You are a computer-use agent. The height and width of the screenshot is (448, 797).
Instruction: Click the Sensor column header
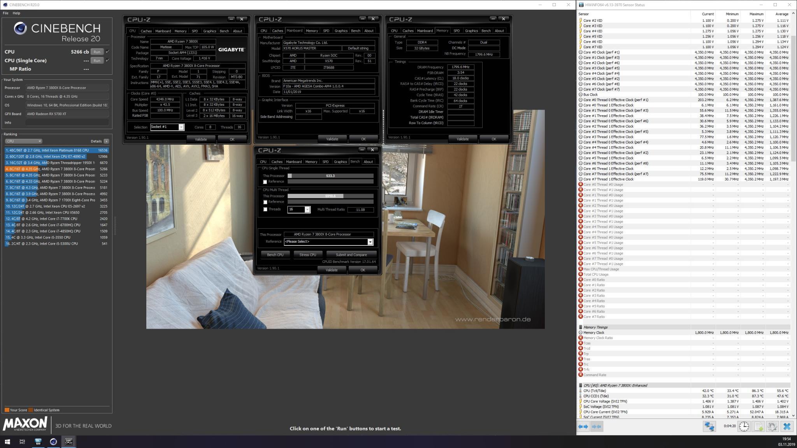tap(584, 14)
